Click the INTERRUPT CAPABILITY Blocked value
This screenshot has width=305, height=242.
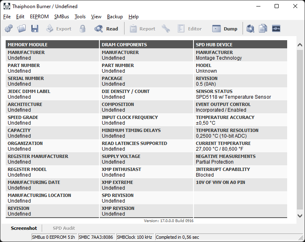(x=205, y=175)
